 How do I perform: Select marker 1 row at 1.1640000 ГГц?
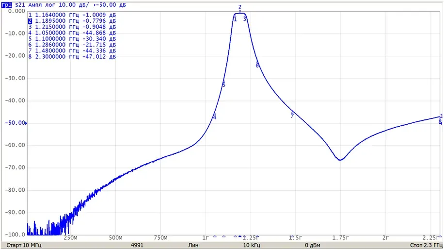72,15
